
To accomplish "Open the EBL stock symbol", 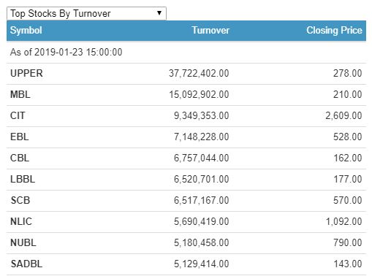I will (x=20, y=137).
